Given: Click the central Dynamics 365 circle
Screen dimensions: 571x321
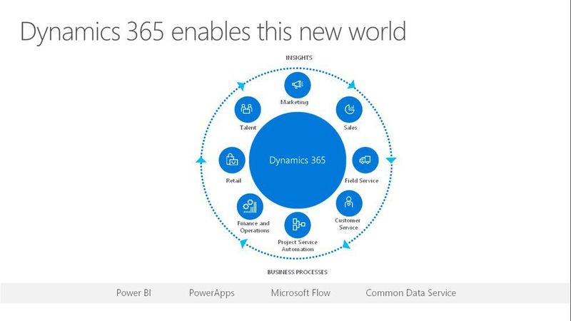Looking at the screenshot, I should pos(298,160).
